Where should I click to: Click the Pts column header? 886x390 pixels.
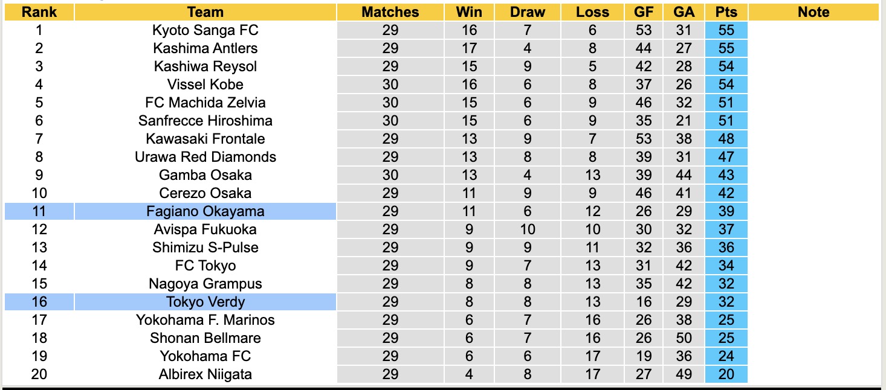[726, 12]
